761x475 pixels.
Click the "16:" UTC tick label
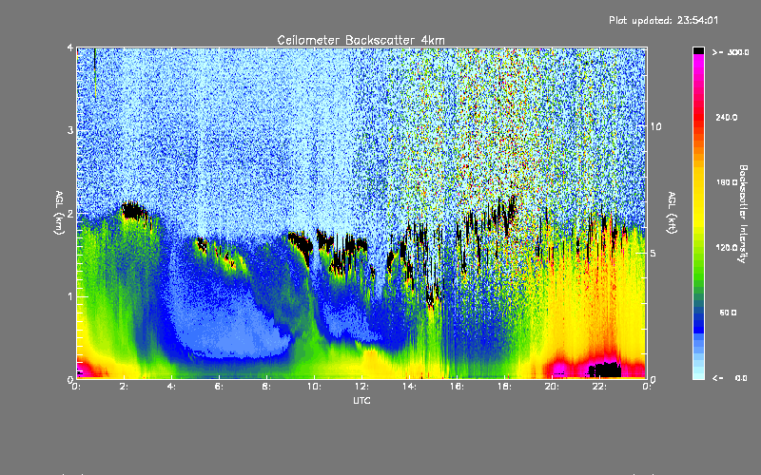(457, 387)
